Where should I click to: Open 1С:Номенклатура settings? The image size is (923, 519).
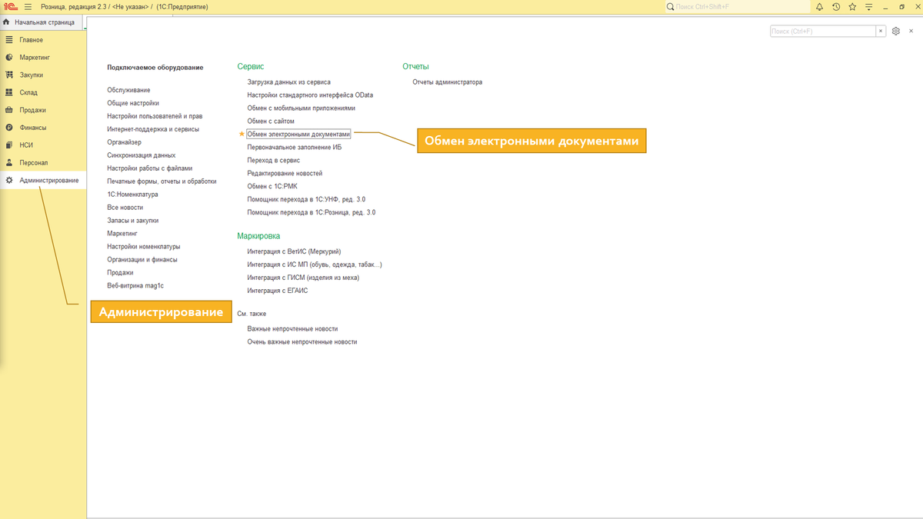132,195
